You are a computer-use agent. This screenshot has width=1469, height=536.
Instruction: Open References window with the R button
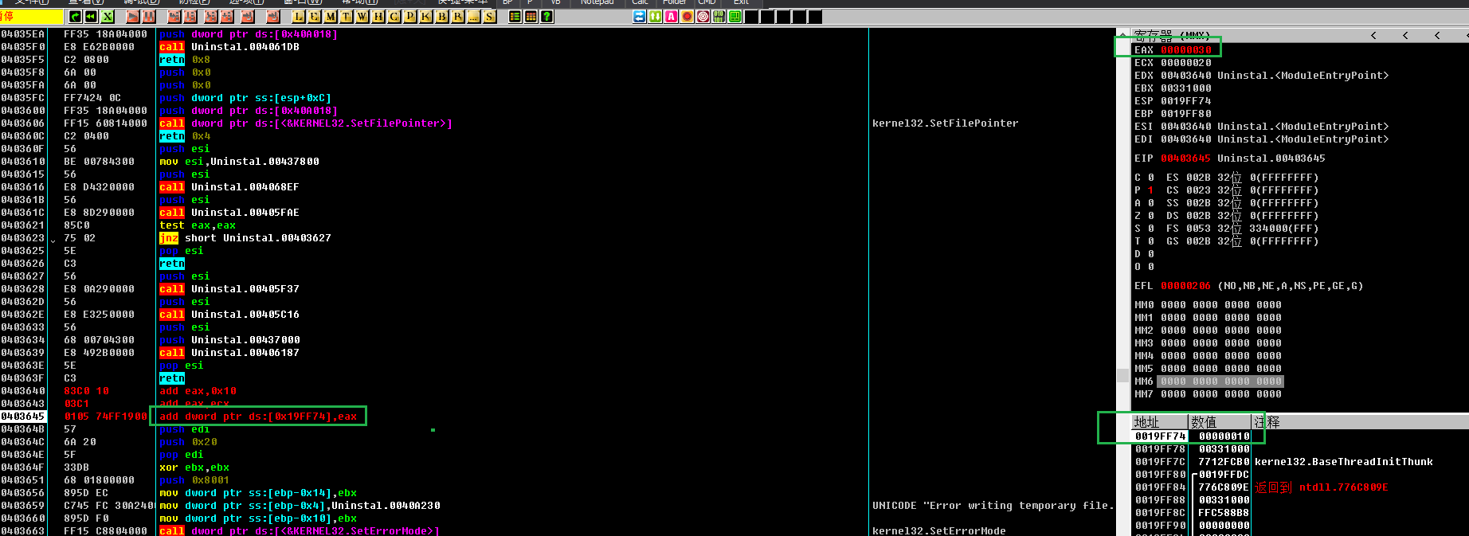(x=458, y=17)
